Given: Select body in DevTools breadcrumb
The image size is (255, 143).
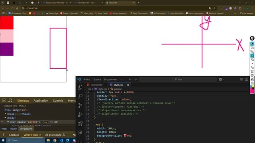Looking at the screenshot, I should (14, 129).
